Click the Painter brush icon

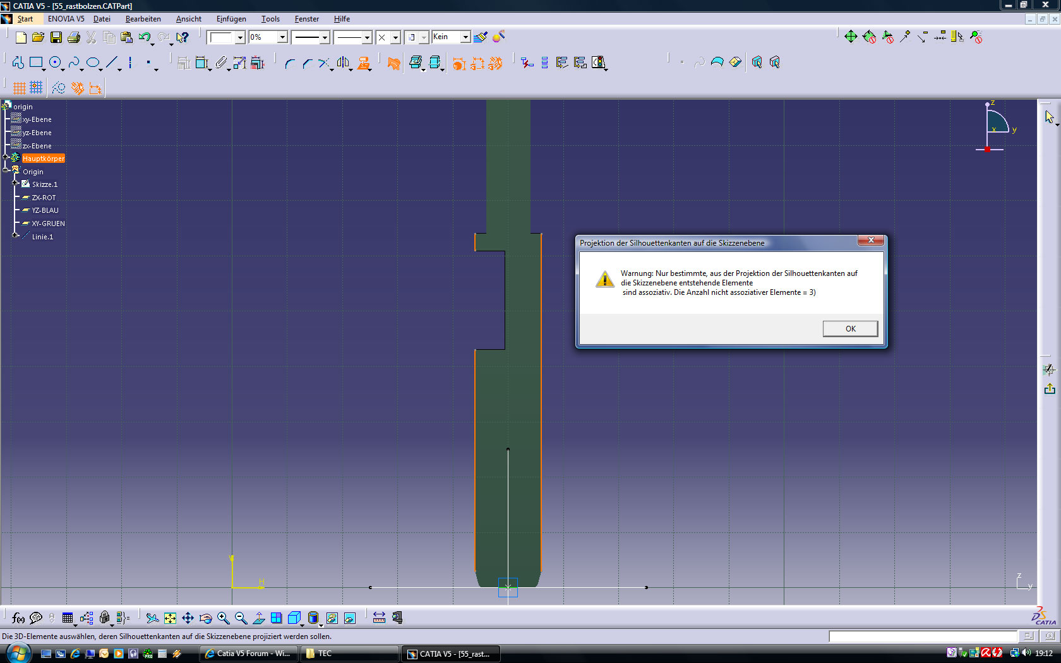click(x=481, y=37)
